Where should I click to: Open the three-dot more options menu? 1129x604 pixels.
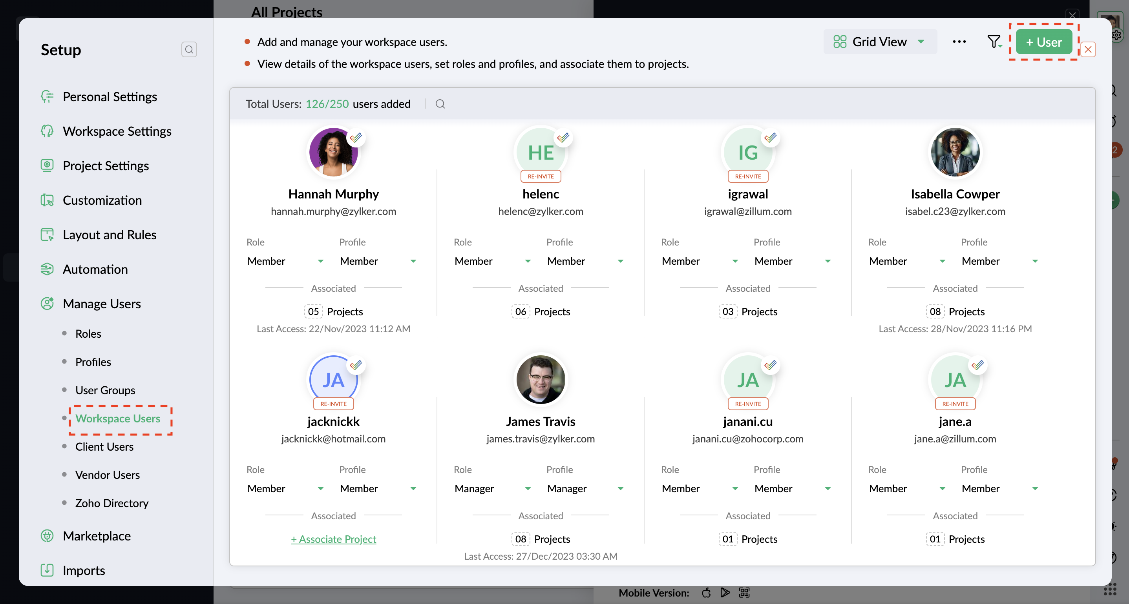[x=959, y=42]
